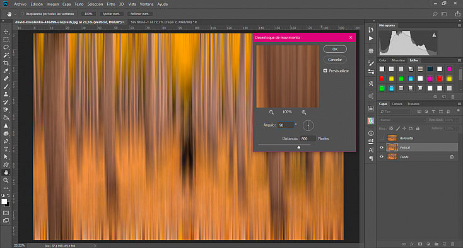Open the Info panel icon
The width and height of the screenshot is (463, 248).
371,133
